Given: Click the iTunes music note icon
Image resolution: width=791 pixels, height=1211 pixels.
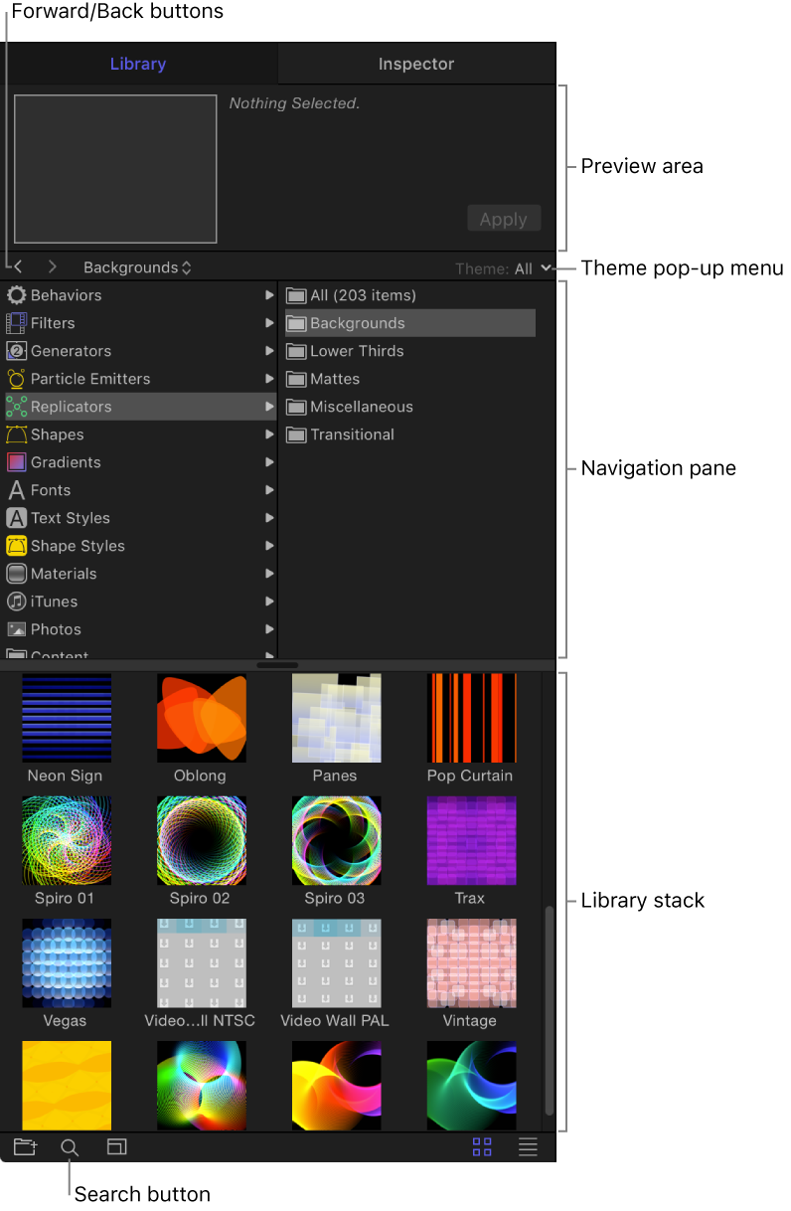Looking at the screenshot, I should tap(16, 602).
